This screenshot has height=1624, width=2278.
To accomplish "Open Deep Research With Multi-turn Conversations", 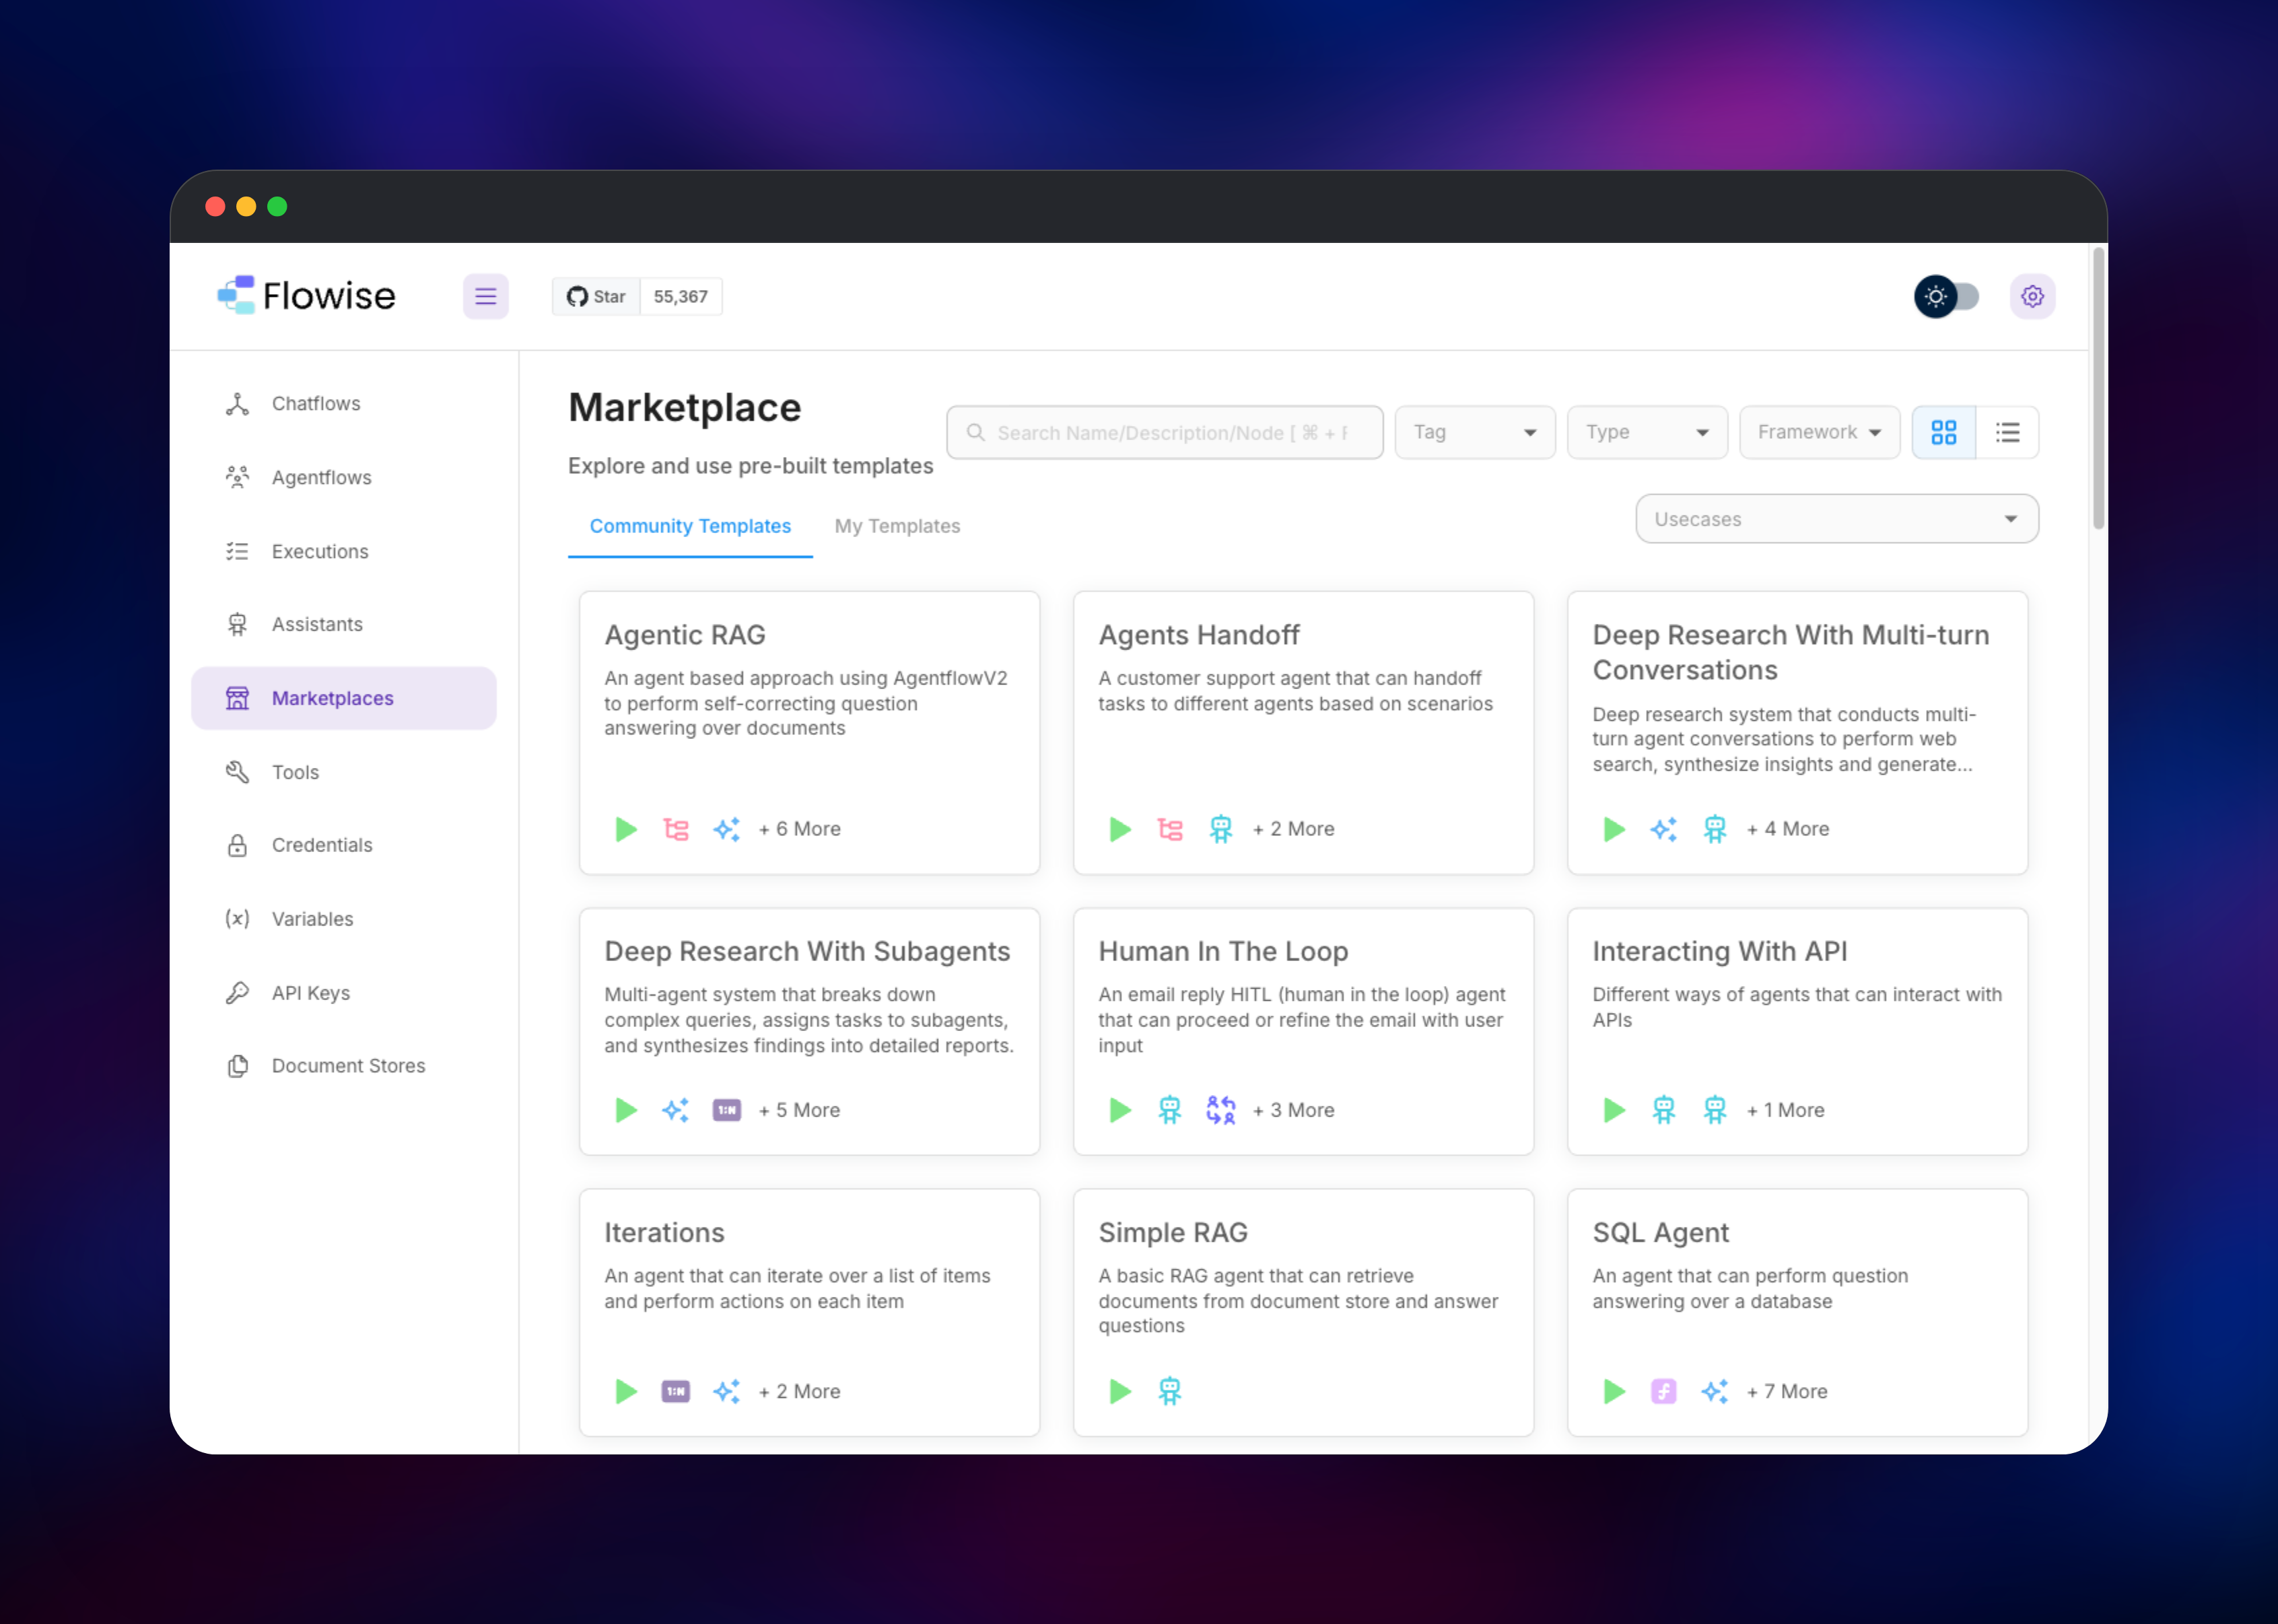I will pyautogui.click(x=1797, y=732).
